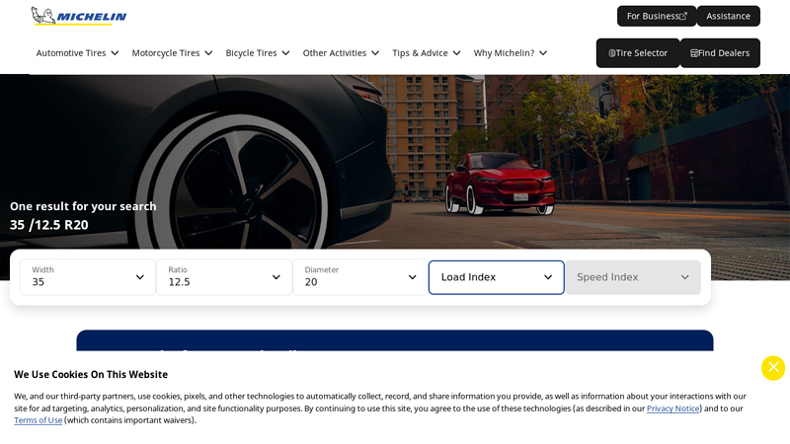Screen dimensions: 790x444
Task: Click the store icon in Find Dealers
Action: point(694,53)
